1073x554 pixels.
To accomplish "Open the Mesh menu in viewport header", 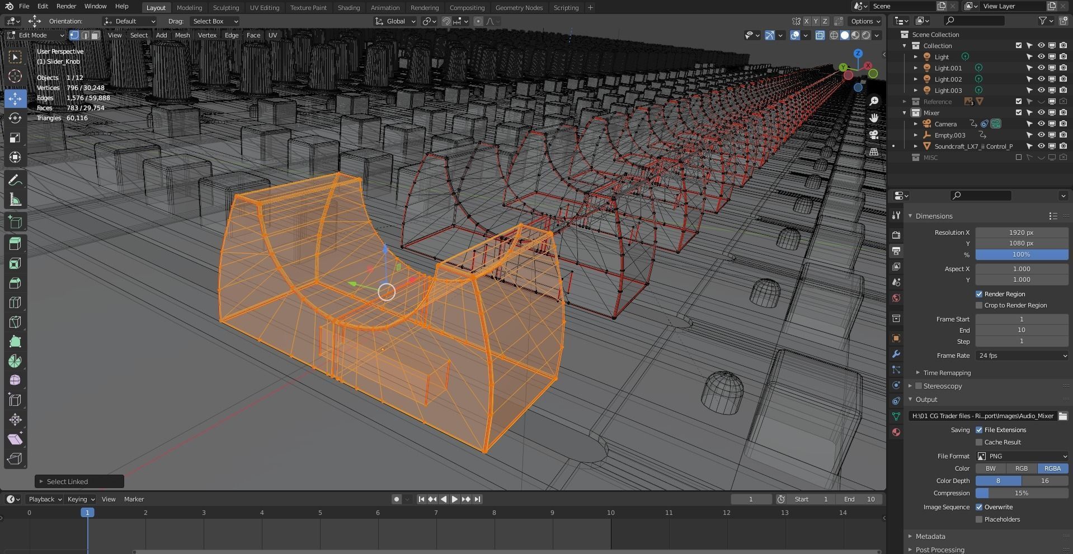I will tap(182, 35).
